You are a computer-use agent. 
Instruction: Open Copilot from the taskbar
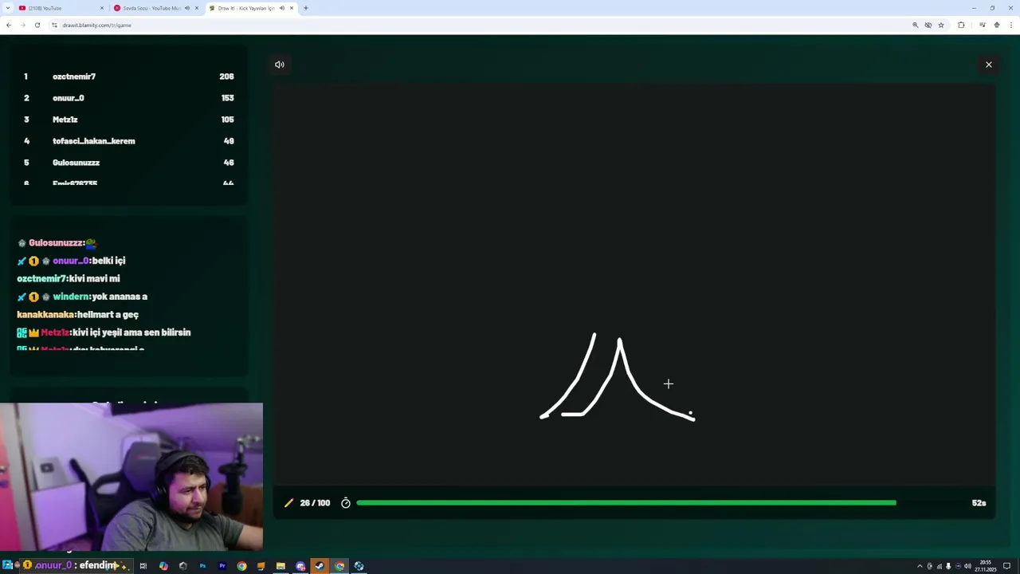tap(163, 566)
